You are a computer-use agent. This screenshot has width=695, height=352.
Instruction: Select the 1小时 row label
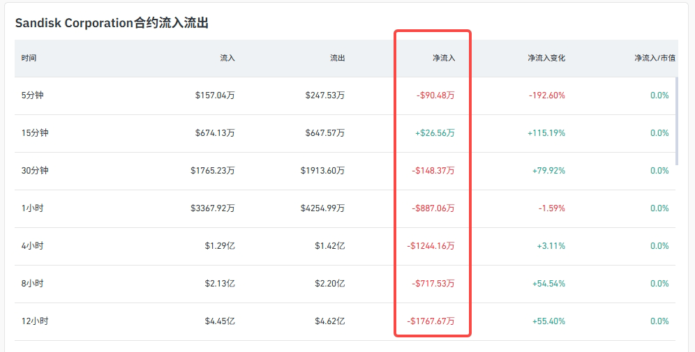click(32, 208)
